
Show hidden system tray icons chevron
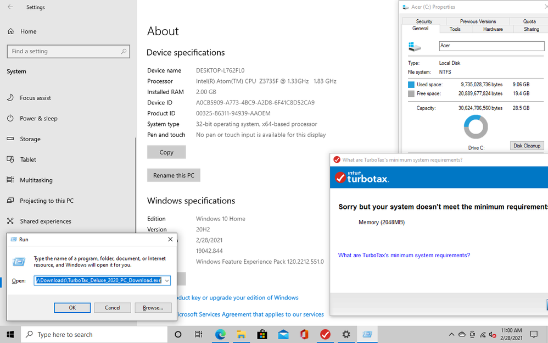click(451, 334)
